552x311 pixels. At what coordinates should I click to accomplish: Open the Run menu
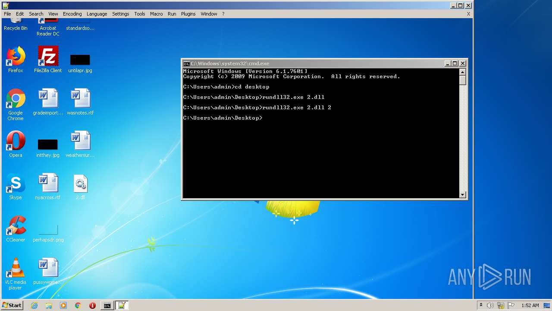pos(172,14)
